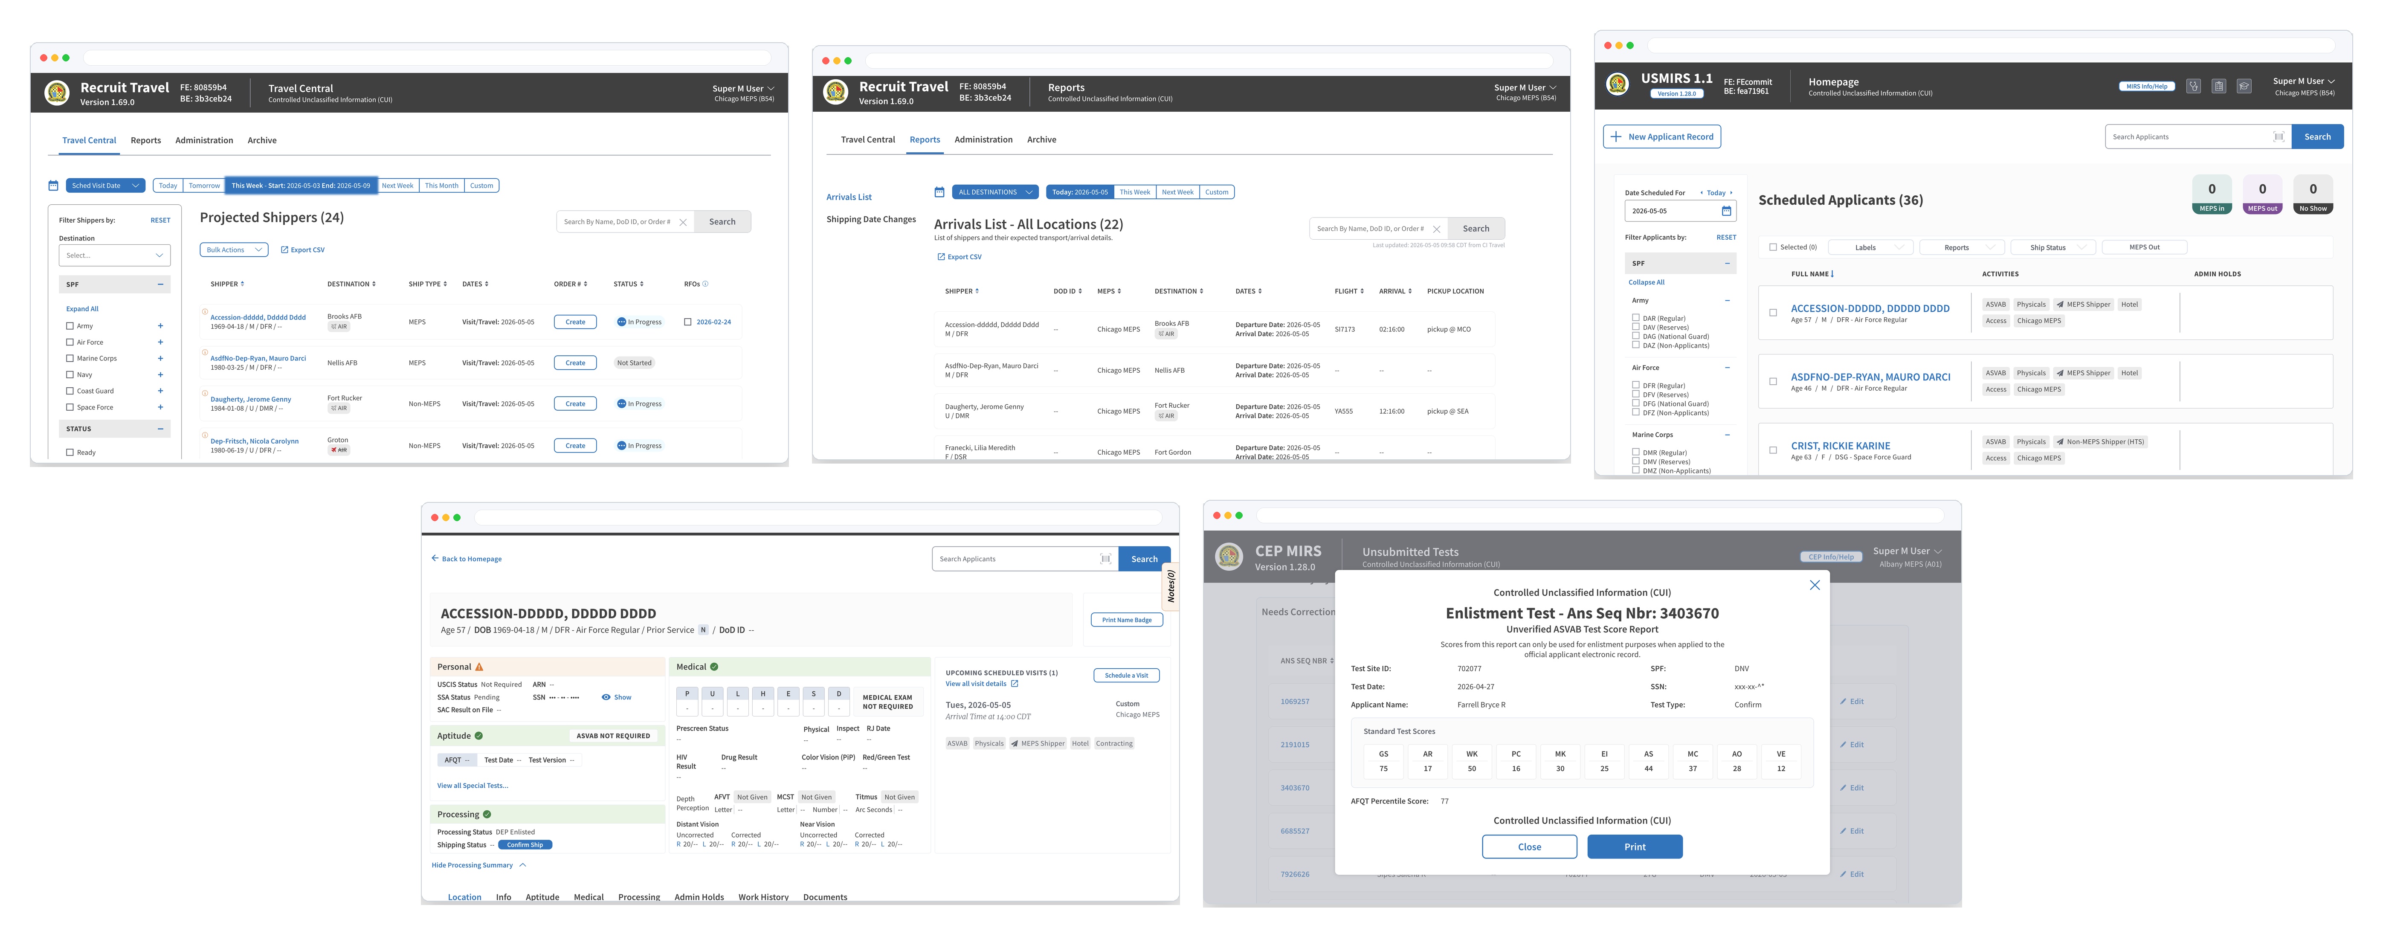This screenshot has width=2383, height=934.
Task: Click the eye icon next to SSN Show
Action: pos(606,697)
